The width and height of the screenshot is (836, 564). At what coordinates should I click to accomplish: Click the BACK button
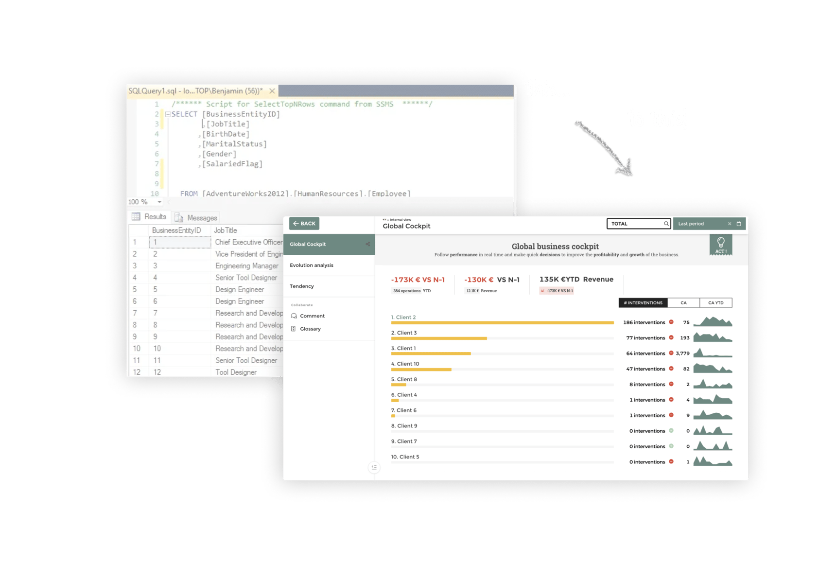click(304, 224)
